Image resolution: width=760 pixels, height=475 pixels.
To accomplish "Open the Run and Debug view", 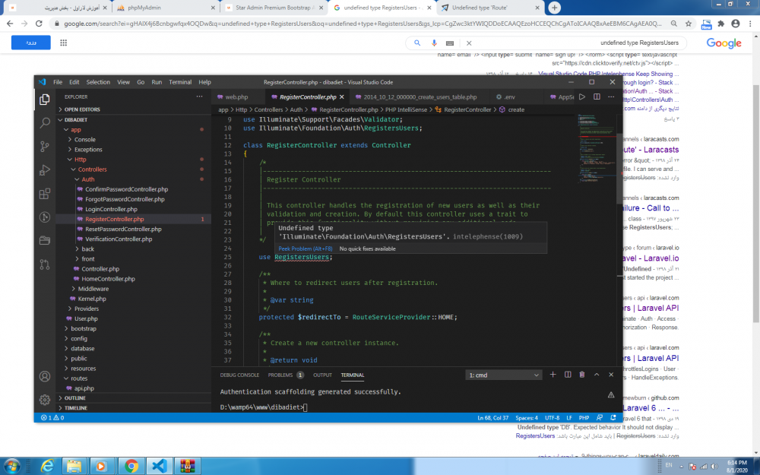I will [x=45, y=169].
